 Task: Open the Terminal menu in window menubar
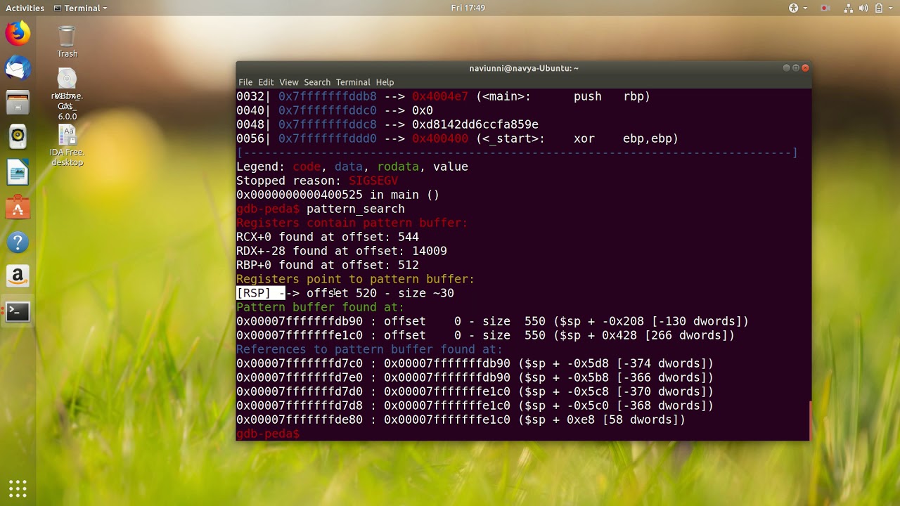click(353, 82)
